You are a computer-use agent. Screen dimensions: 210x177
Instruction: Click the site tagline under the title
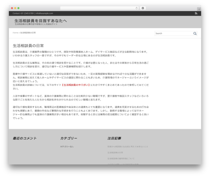pos(36,24)
